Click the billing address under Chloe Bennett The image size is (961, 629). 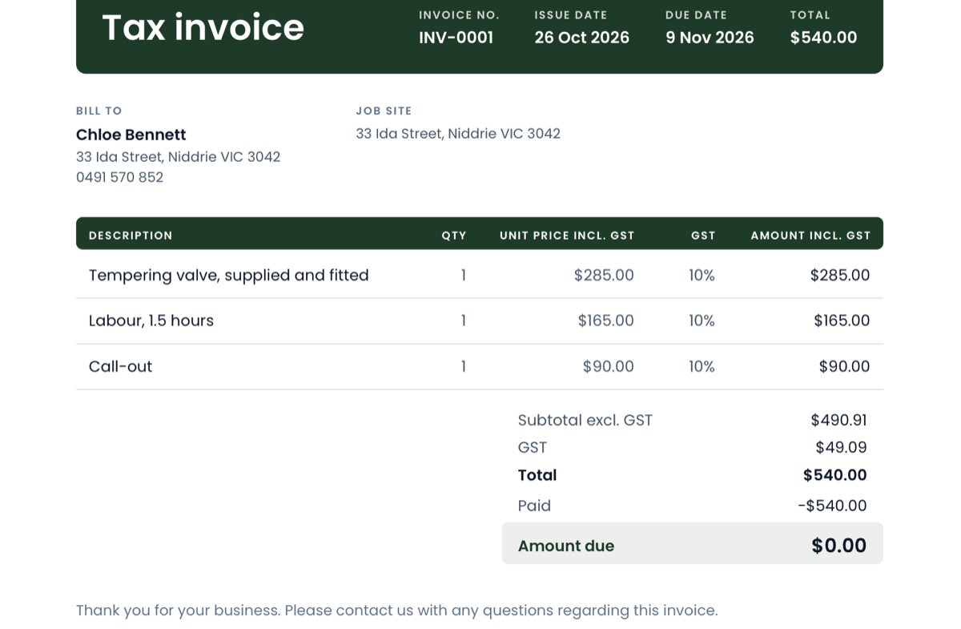point(178,157)
